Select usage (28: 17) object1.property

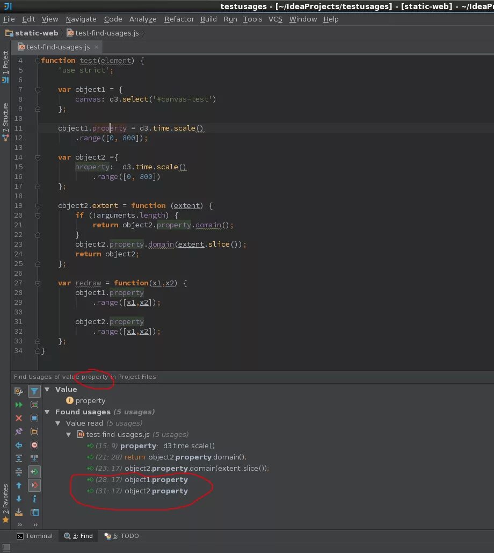137,479
